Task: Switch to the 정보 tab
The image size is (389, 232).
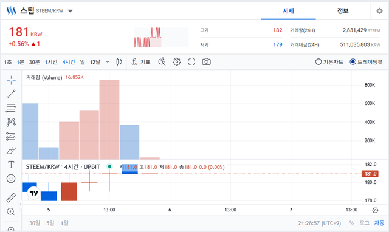Action: (x=343, y=11)
